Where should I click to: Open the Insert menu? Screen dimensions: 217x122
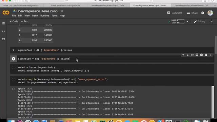(35, 16)
